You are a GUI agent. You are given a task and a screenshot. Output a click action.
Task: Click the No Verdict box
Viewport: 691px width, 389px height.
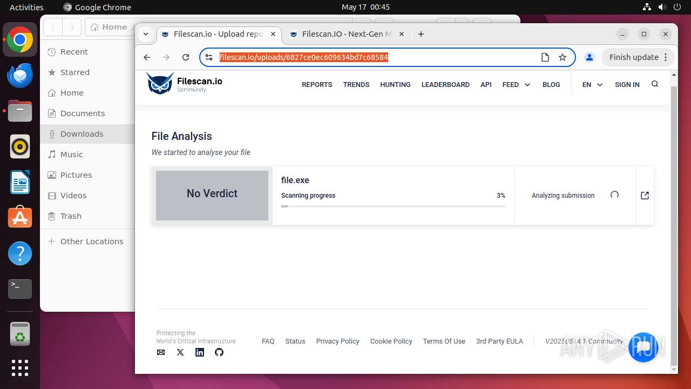[x=212, y=196]
